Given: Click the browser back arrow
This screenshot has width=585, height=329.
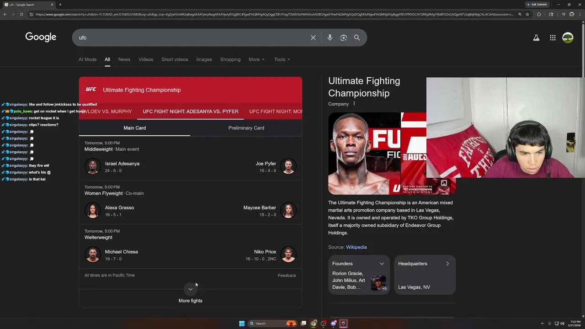Looking at the screenshot, I should pyautogui.click(x=5, y=14).
